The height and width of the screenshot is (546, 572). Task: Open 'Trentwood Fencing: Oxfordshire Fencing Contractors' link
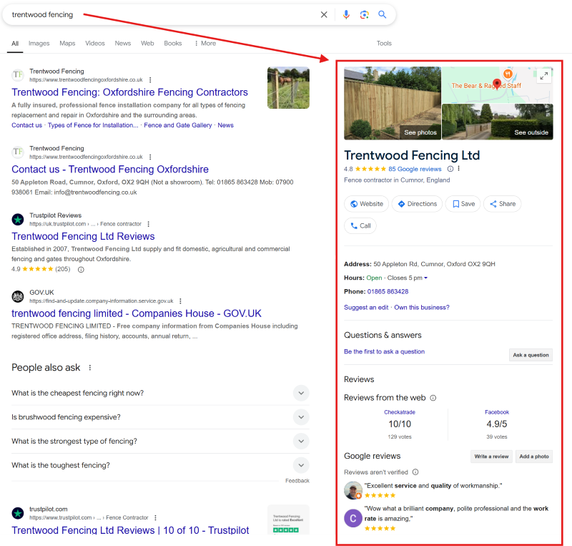coord(130,92)
